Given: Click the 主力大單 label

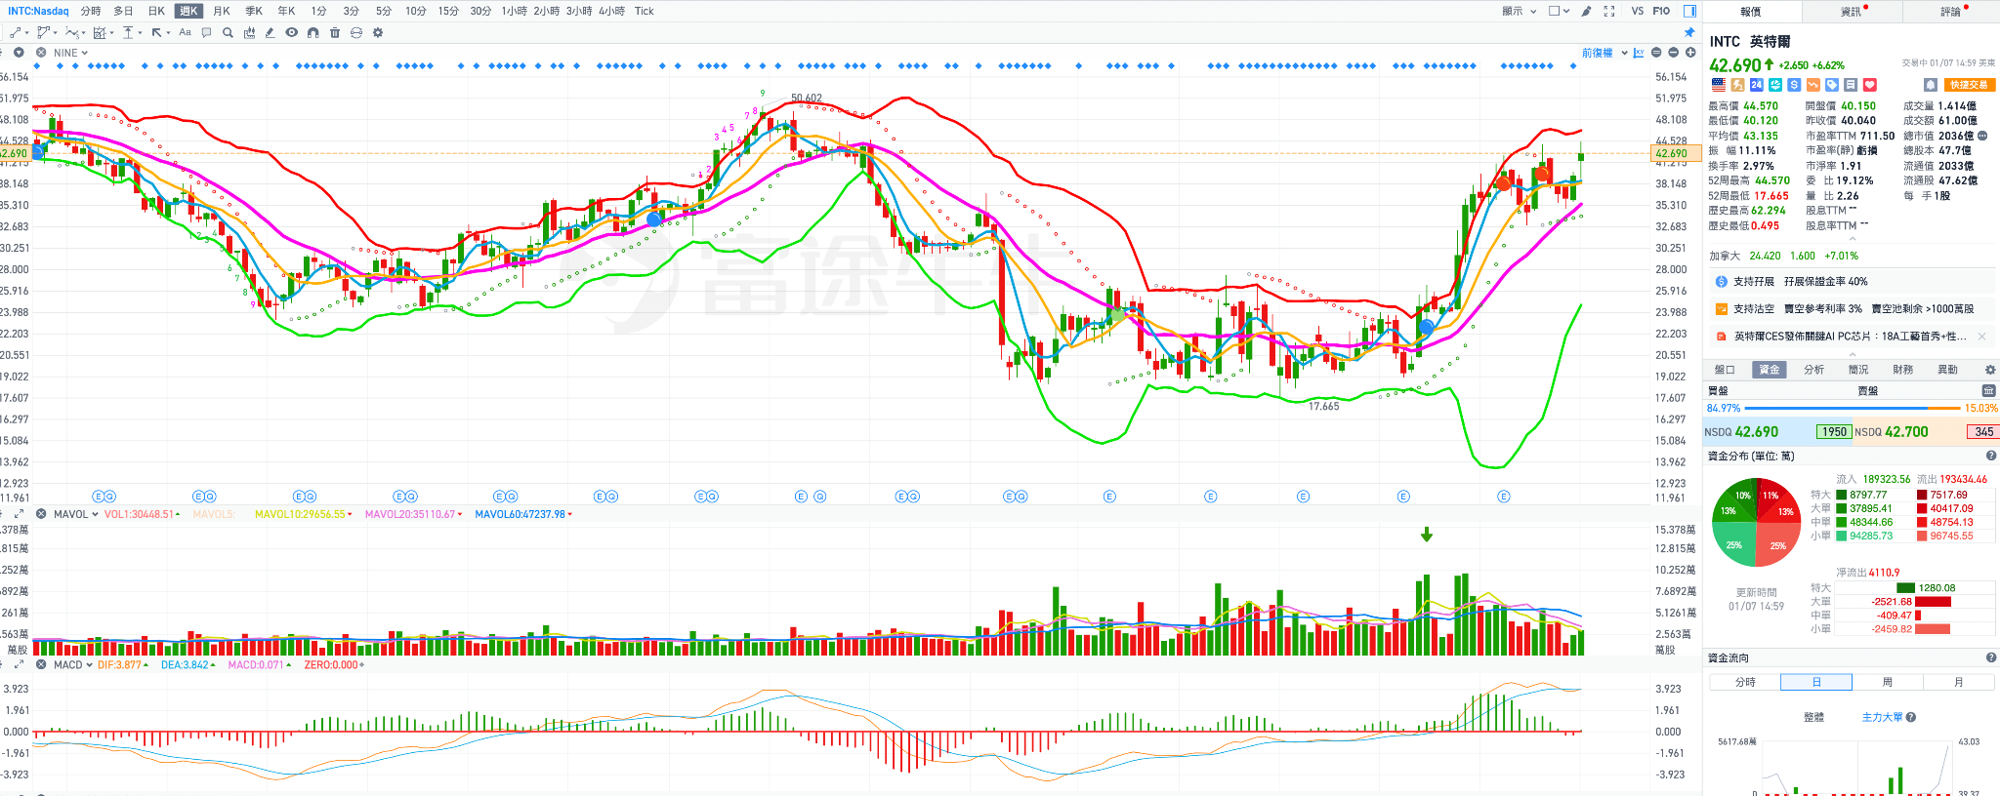Looking at the screenshot, I should 1882,717.
